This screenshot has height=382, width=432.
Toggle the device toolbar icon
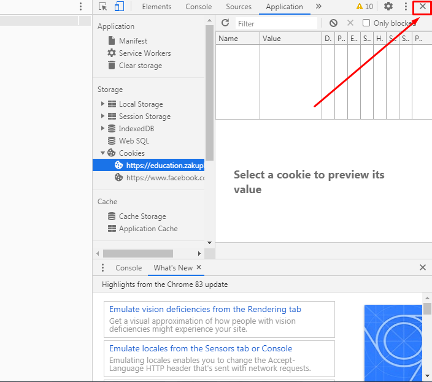[119, 7]
